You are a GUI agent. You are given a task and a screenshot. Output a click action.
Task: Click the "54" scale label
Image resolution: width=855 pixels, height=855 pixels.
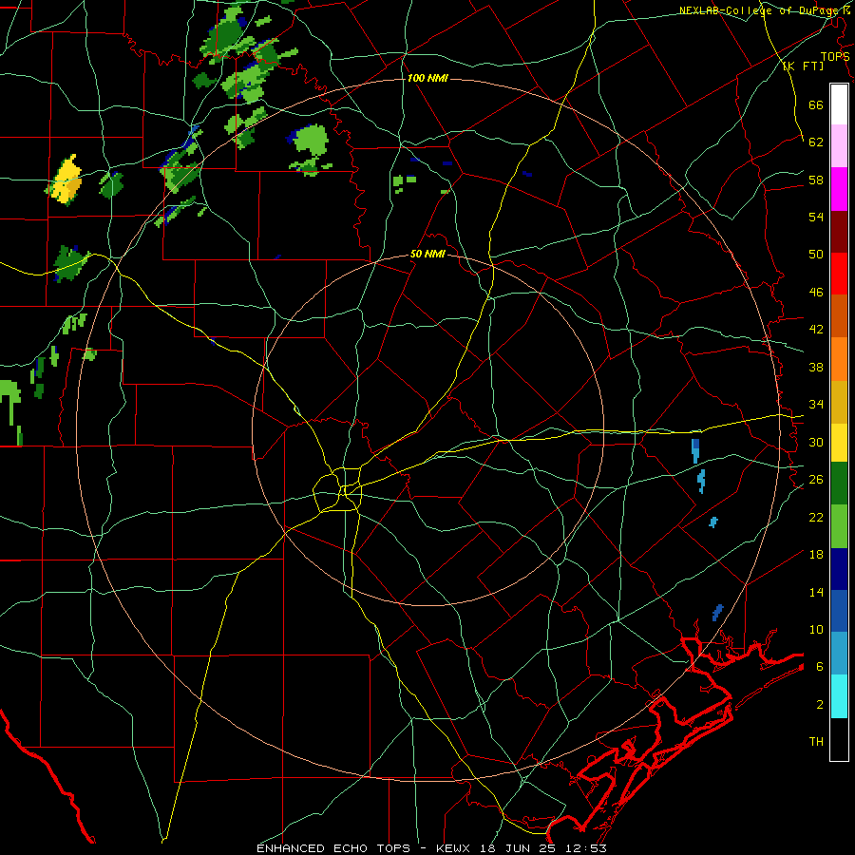coord(816,217)
